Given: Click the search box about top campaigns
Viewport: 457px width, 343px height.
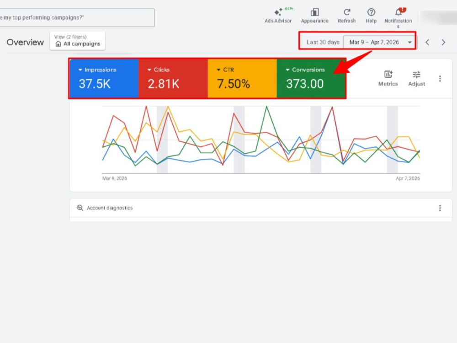Looking at the screenshot, I should click(x=77, y=17).
